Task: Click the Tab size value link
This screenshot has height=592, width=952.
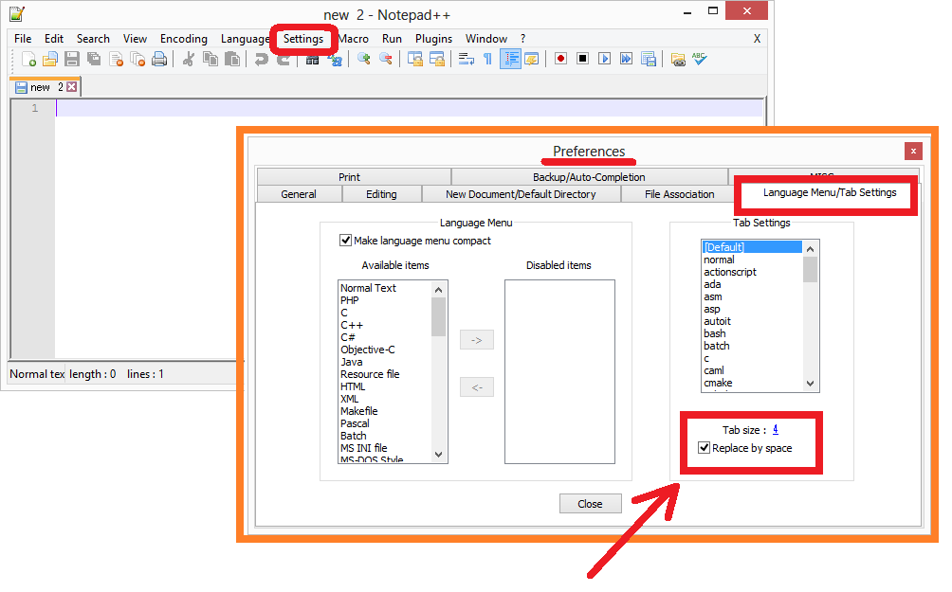Action: [x=776, y=429]
